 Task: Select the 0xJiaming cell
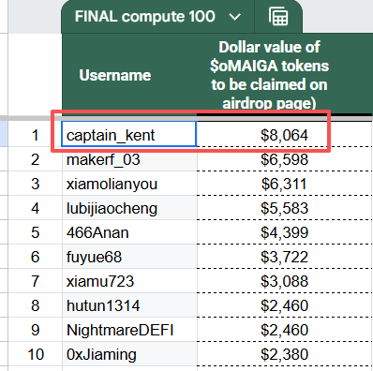pyautogui.click(x=129, y=353)
